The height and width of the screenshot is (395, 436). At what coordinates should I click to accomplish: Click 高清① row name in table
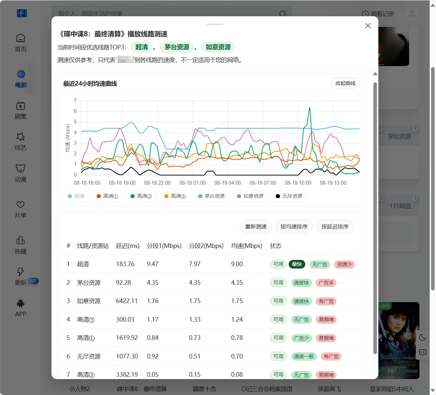86,338
